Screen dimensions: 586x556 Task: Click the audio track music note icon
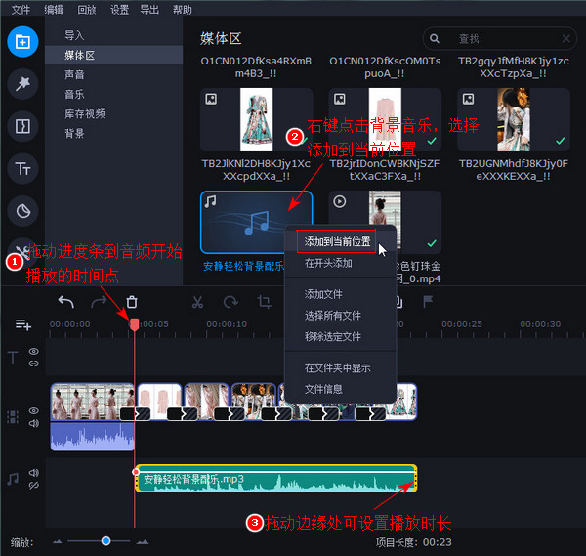click(x=13, y=479)
